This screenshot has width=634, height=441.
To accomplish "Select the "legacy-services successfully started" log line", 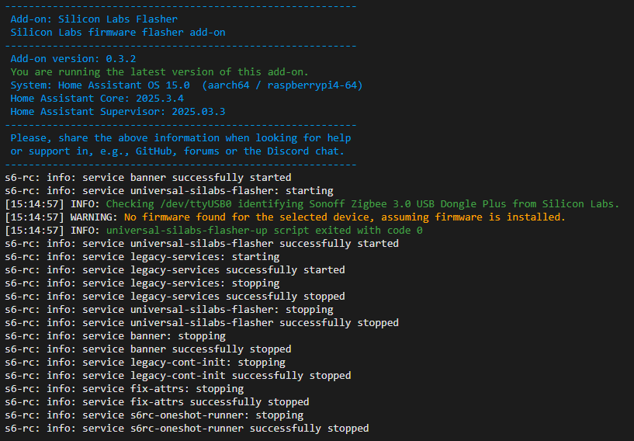I will click(175, 270).
